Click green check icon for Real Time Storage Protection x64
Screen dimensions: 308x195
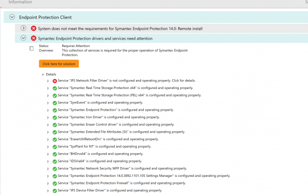coord(55,88)
